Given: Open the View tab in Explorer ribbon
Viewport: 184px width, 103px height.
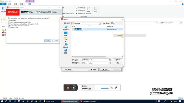Looking at the screenshot, I should point(22,4).
